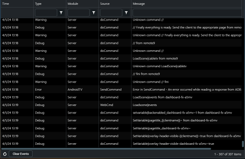This screenshot has height=159, width=245.
Task: Select the AndroidTV module cell
Action: (75, 89)
